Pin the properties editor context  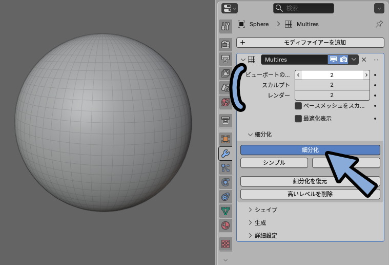coord(379,24)
